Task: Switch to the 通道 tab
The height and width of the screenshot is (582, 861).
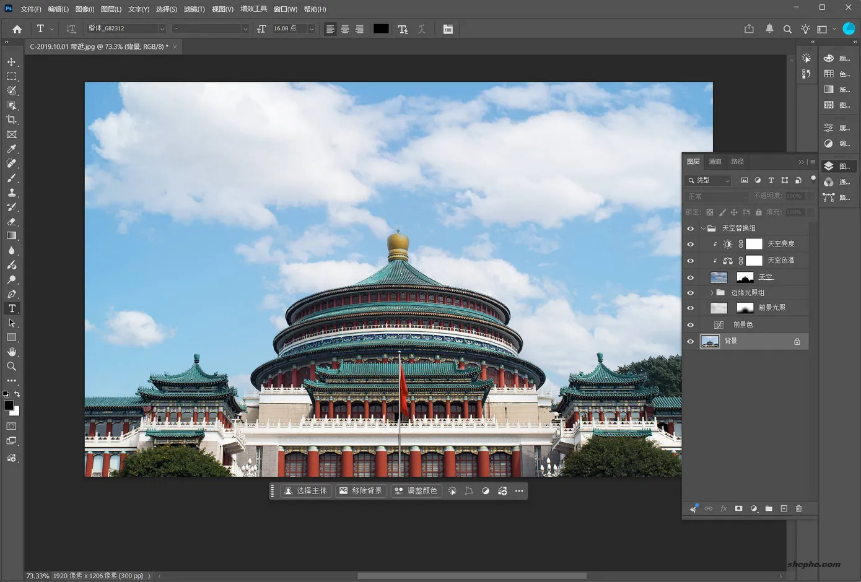Action: pos(715,162)
